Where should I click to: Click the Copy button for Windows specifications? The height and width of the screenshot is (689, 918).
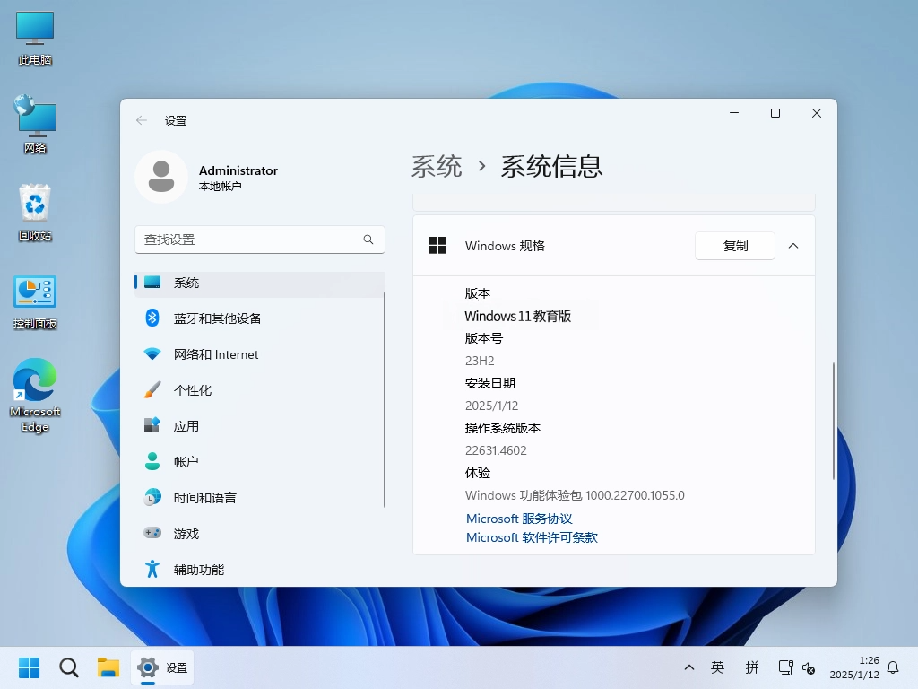[x=735, y=246]
